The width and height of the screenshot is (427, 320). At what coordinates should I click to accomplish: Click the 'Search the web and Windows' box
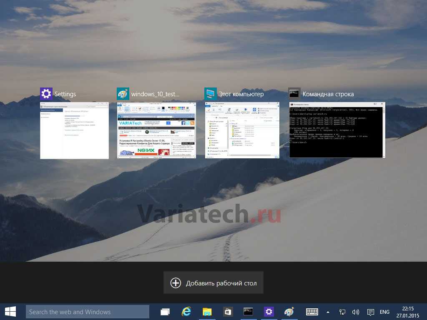click(x=88, y=312)
